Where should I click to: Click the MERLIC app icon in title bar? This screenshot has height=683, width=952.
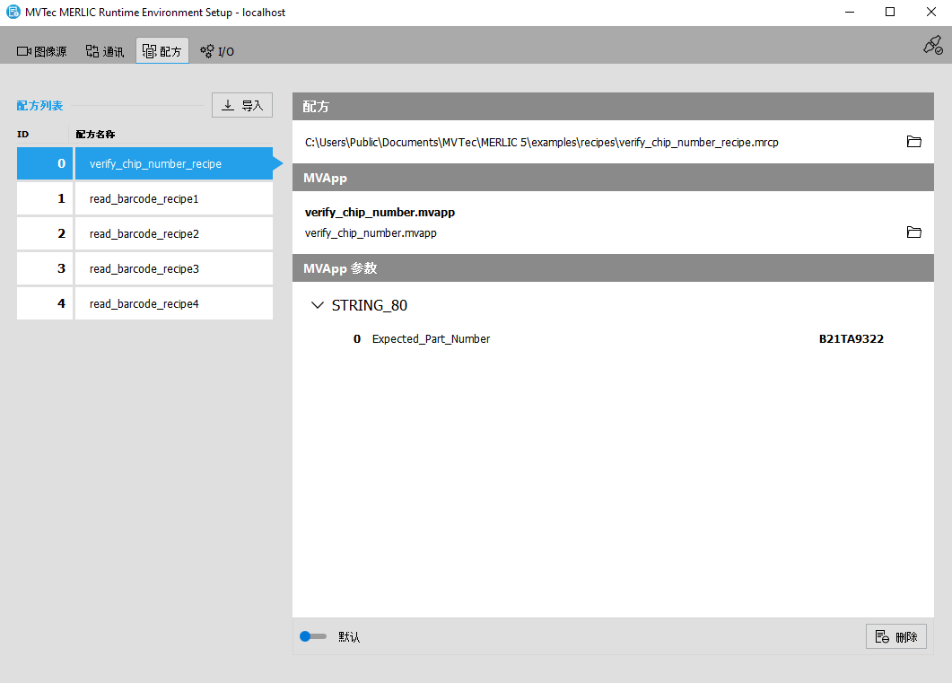pos(13,13)
